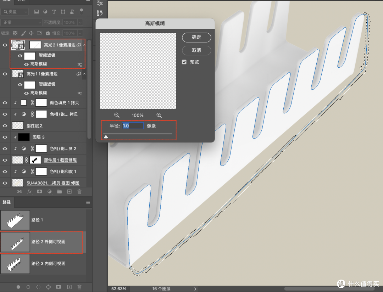This screenshot has height=292, width=383.
Task: Zoom out magnifier in Gaussian Blur dialog
Action: coord(117,115)
